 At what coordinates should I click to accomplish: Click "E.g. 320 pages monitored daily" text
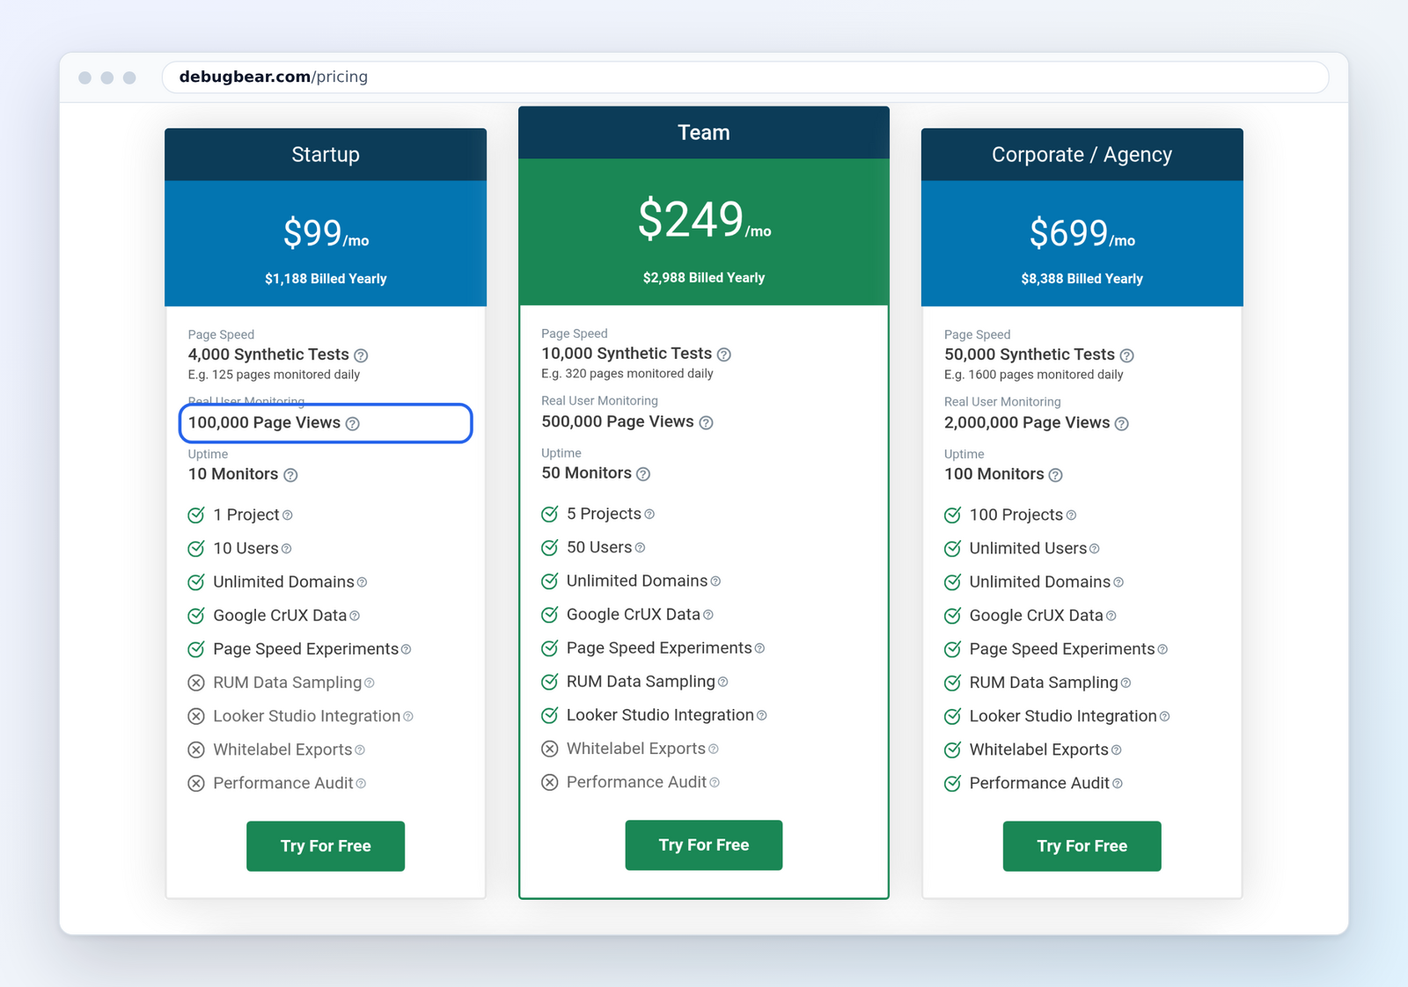[627, 374]
